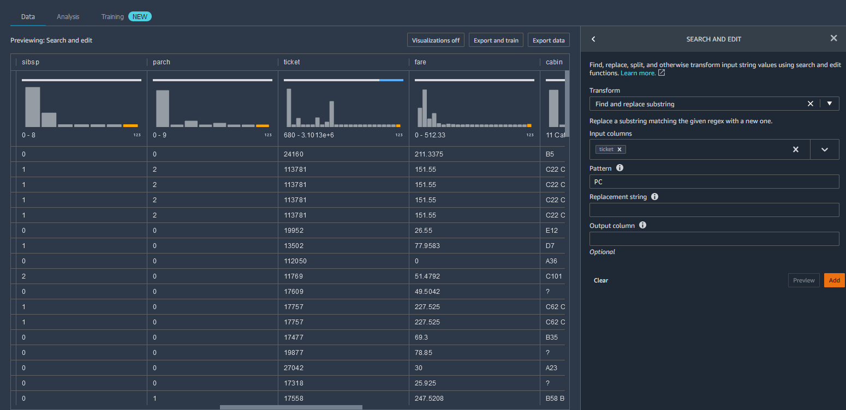Toggle the Visualizations off button
846x410 pixels.
pos(436,40)
